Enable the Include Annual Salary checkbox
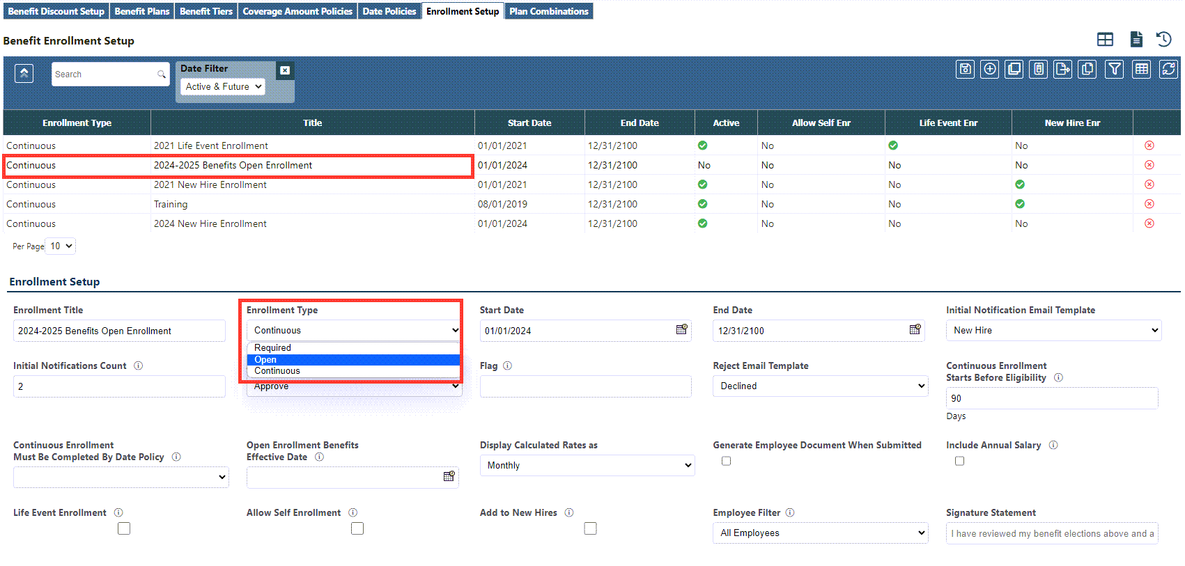 959,461
